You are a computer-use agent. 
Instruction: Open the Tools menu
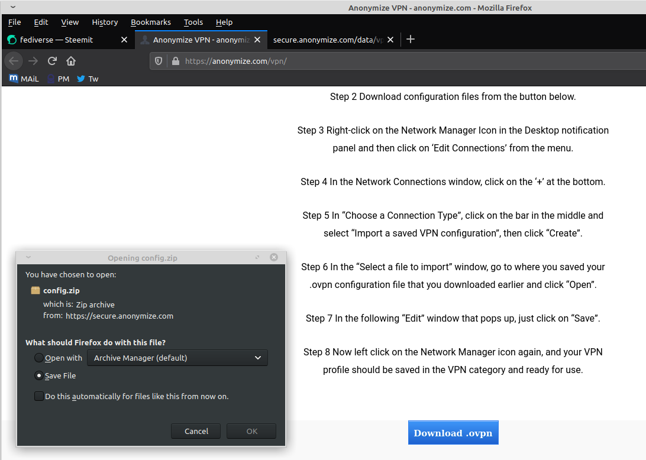pos(193,22)
